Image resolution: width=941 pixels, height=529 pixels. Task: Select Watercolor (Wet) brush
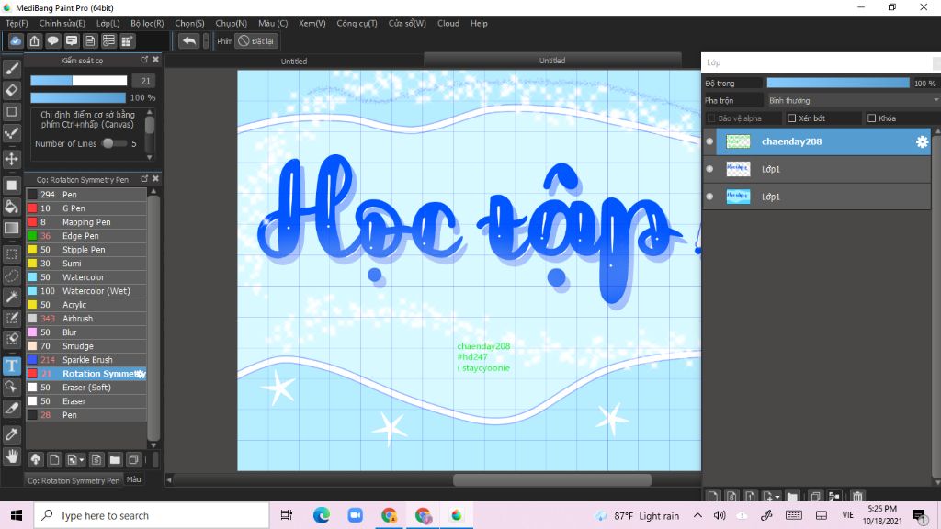pyautogui.click(x=86, y=291)
